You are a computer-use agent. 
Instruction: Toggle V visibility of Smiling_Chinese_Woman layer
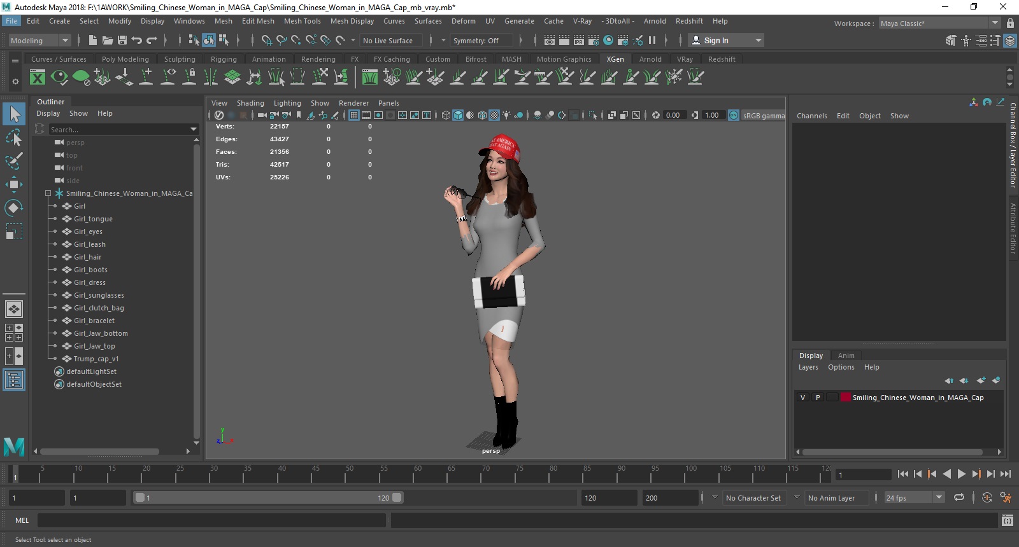pos(802,398)
